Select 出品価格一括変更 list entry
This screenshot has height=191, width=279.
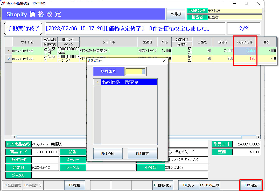(129, 82)
